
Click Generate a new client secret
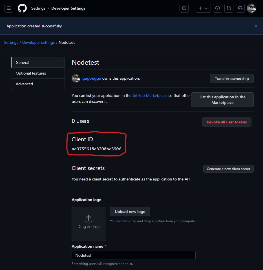tap(228, 169)
